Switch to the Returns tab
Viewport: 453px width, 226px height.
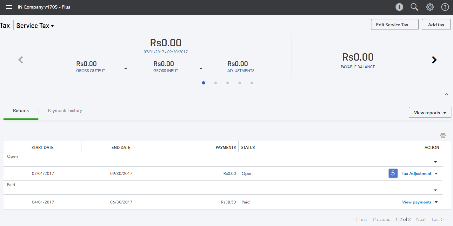pos(21,111)
